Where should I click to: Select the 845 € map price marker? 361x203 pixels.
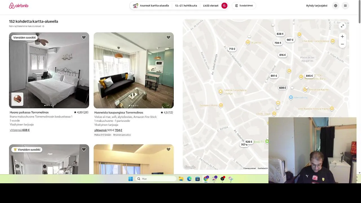[309, 76]
